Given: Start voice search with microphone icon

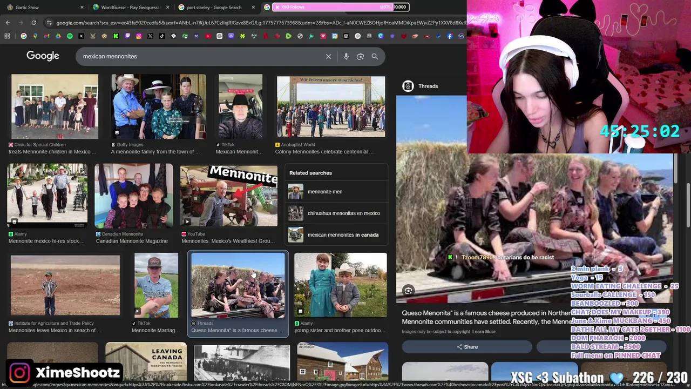Looking at the screenshot, I should [346, 56].
